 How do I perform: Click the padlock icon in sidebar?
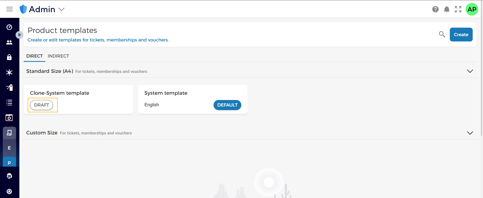(x=9, y=57)
